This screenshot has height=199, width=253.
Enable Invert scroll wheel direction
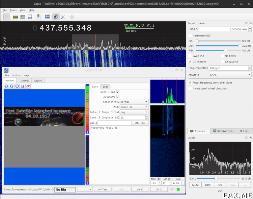tap(190, 88)
